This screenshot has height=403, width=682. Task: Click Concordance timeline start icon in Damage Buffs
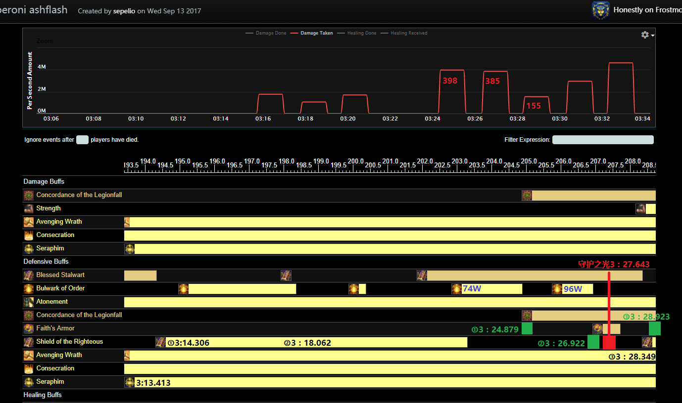point(527,196)
